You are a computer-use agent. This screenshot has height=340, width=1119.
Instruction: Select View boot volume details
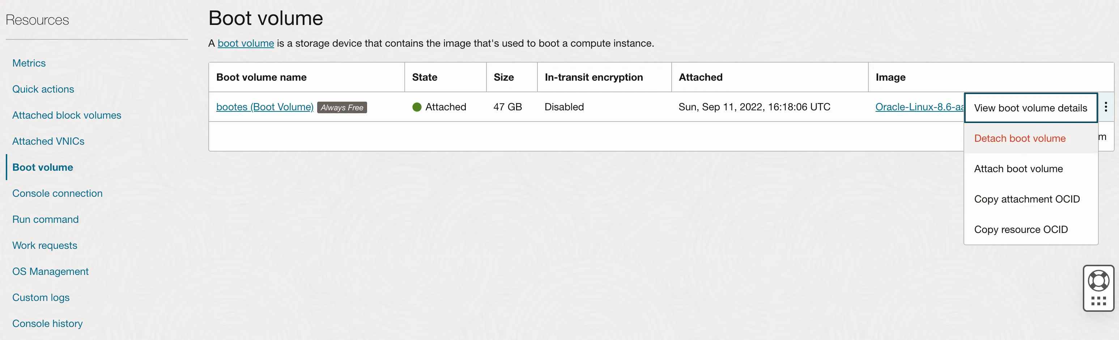(x=1030, y=108)
